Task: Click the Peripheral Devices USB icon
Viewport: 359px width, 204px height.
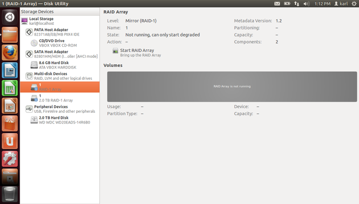Action: (29, 109)
